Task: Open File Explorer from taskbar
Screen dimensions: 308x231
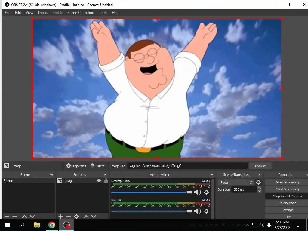Action: [37, 225]
